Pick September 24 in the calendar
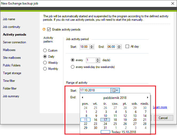 86,108
